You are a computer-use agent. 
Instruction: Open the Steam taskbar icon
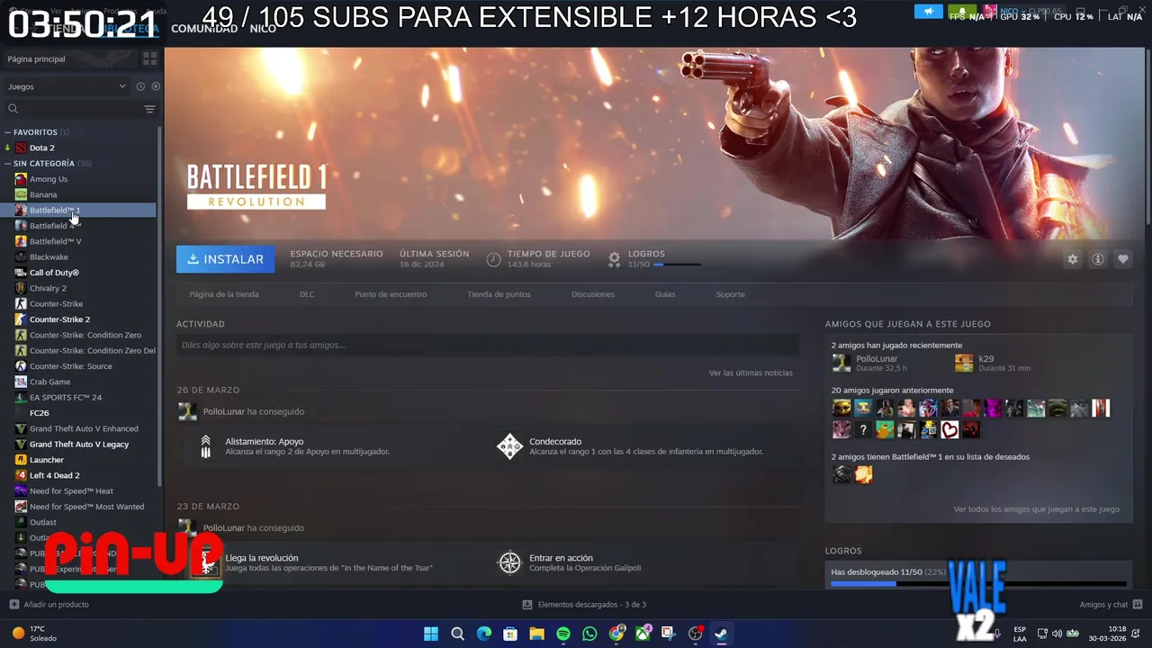tap(721, 634)
